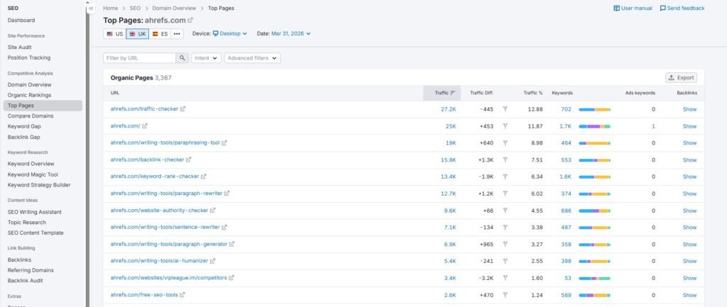Screen dimensions: 727x307
Task: Open 1 ads keyword for ahrefs.com/ row
Action: 653,126
